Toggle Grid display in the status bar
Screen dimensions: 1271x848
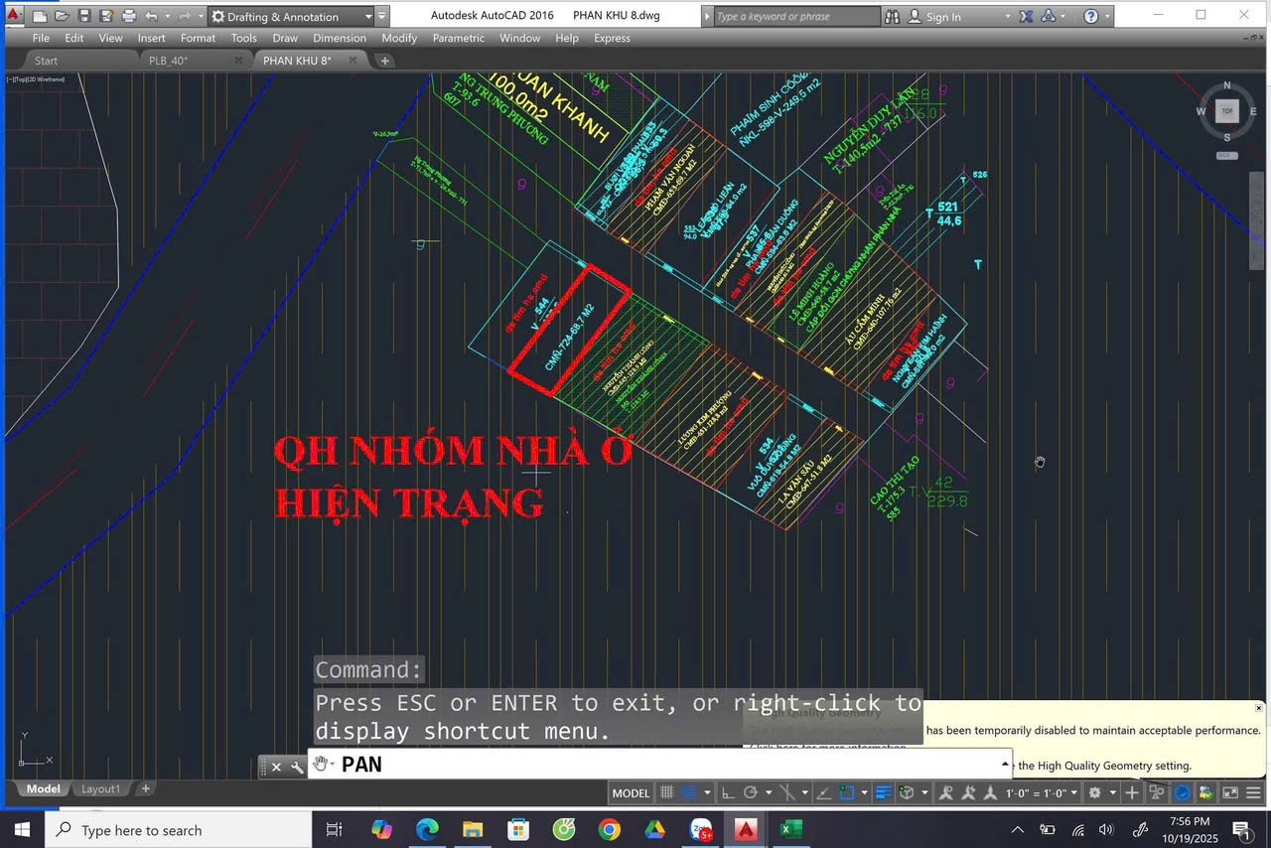click(x=667, y=792)
